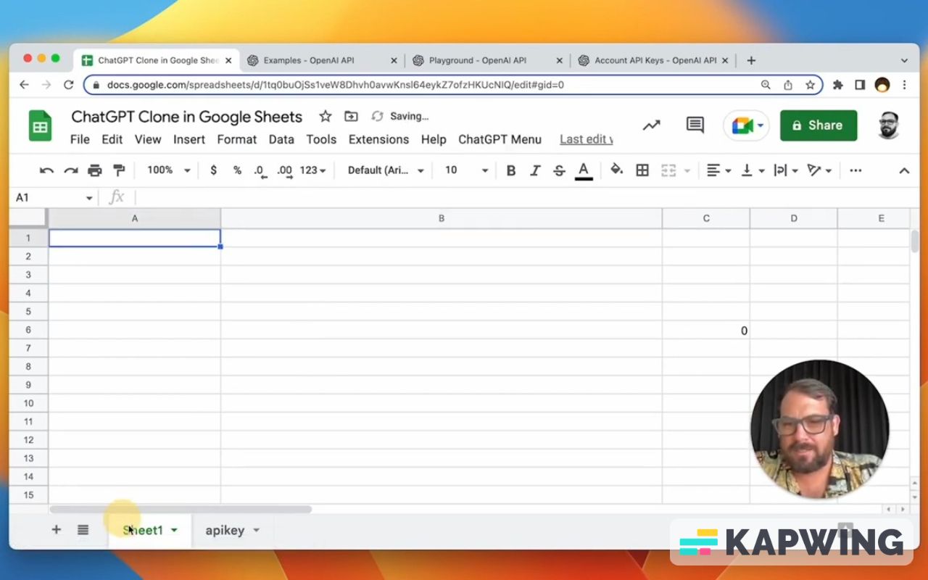Open Chrome Extensions puzzle icon
This screenshot has height=580, width=928.
(x=838, y=85)
